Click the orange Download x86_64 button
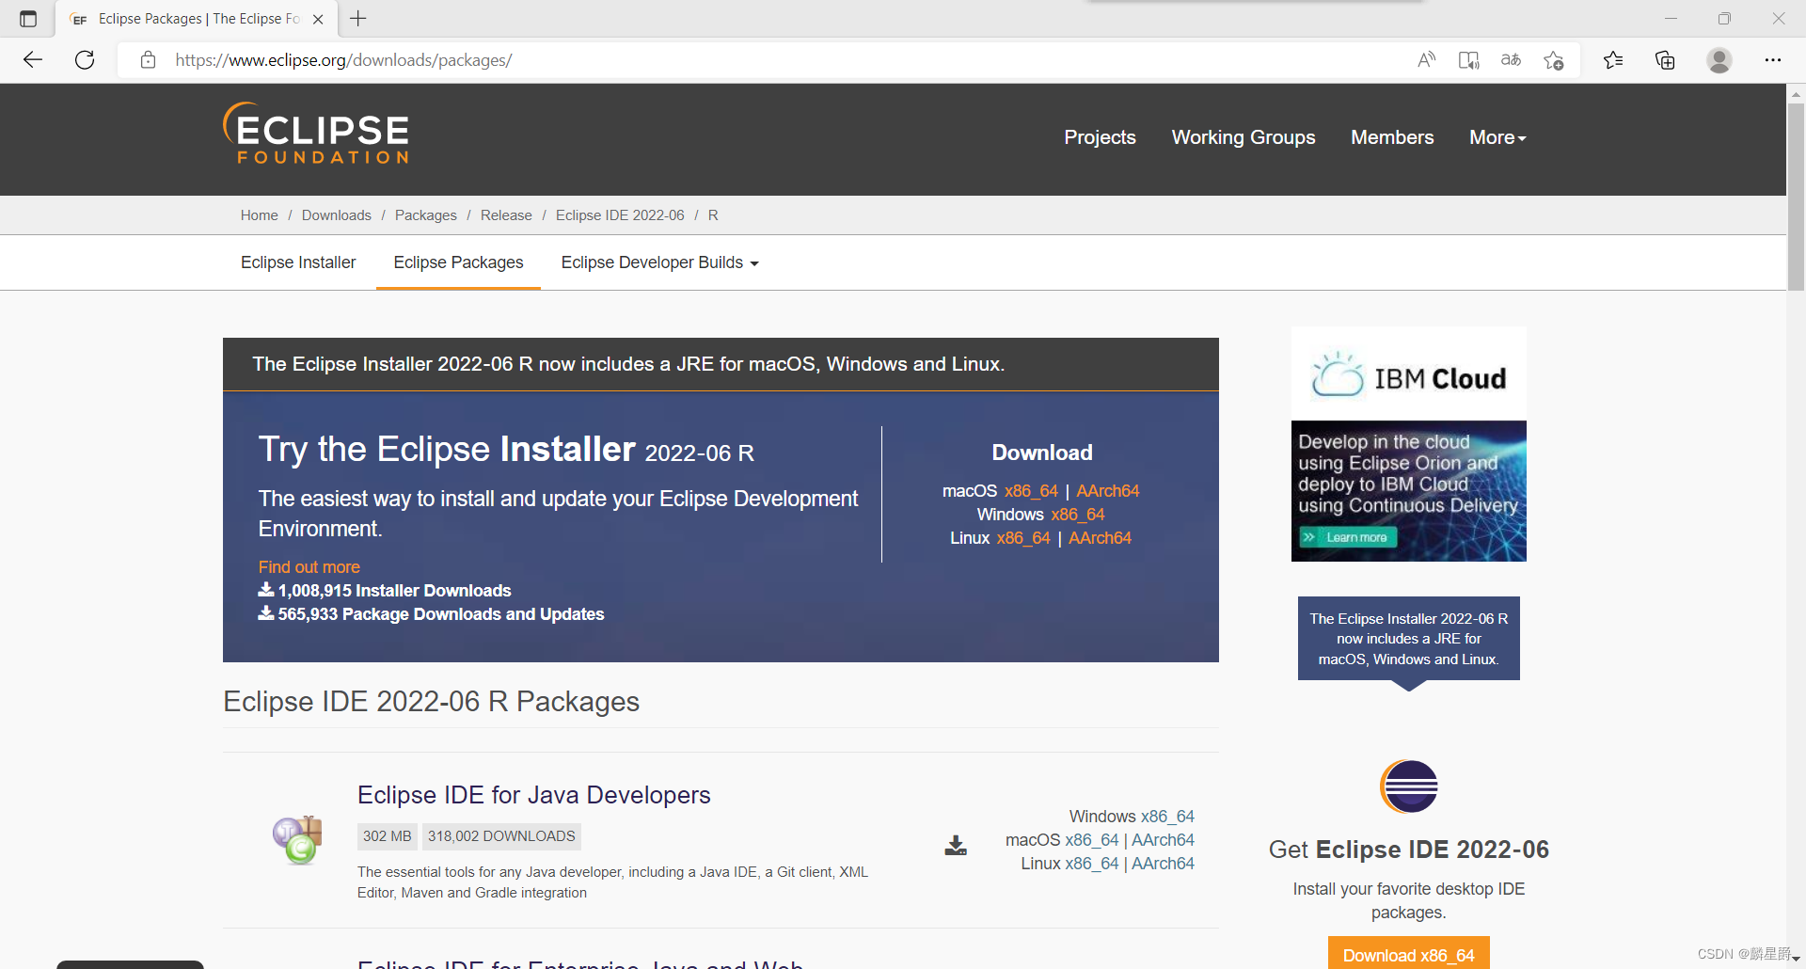The height and width of the screenshot is (969, 1806). [x=1408, y=953]
